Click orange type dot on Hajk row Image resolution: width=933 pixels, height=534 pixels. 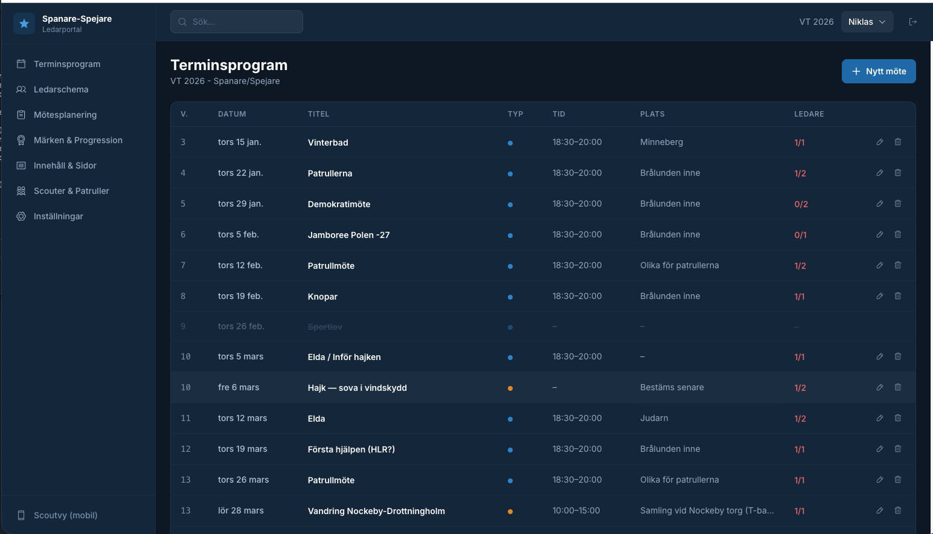(510, 388)
